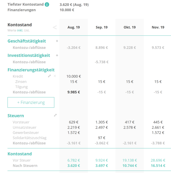Click the 10.000 € Kredit value in Aug. 19

74,76
